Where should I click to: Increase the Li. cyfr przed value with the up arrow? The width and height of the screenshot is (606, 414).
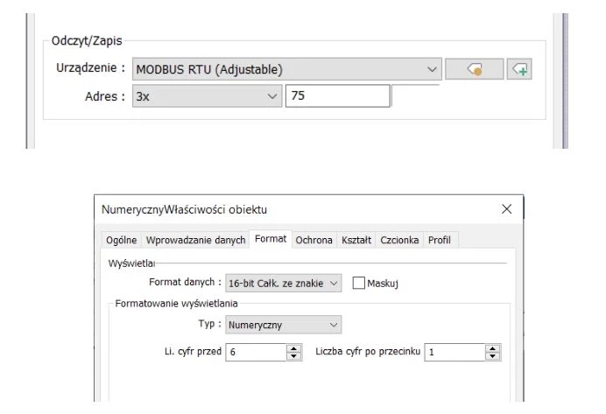pos(293,347)
